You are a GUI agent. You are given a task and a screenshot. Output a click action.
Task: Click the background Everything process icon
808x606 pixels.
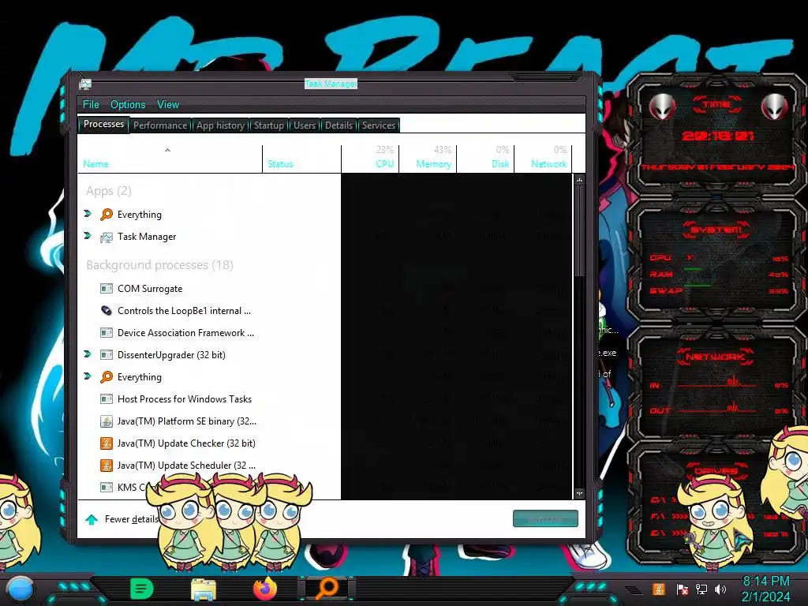107,376
